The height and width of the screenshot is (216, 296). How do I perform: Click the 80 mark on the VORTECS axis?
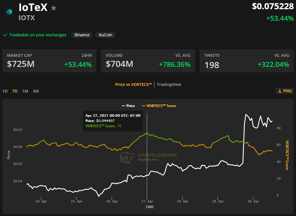pyautogui.click(x=279, y=128)
